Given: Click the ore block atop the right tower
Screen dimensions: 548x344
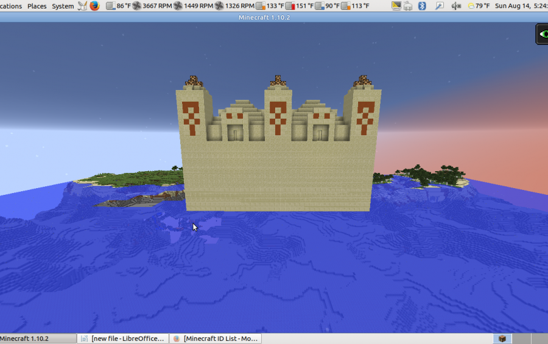Looking at the screenshot, I should tap(362, 81).
